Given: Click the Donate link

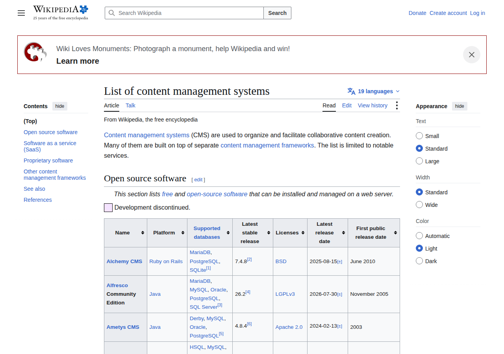Looking at the screenshot, I should [417, 13].
